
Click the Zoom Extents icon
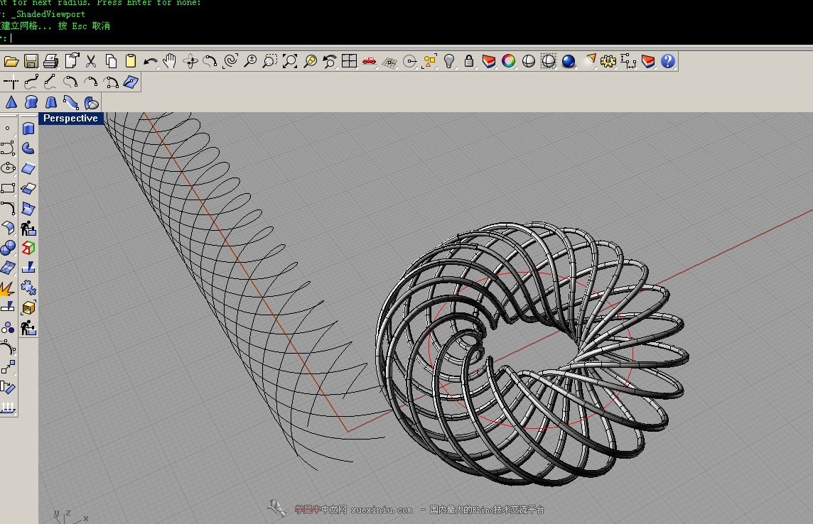[290, 62]
